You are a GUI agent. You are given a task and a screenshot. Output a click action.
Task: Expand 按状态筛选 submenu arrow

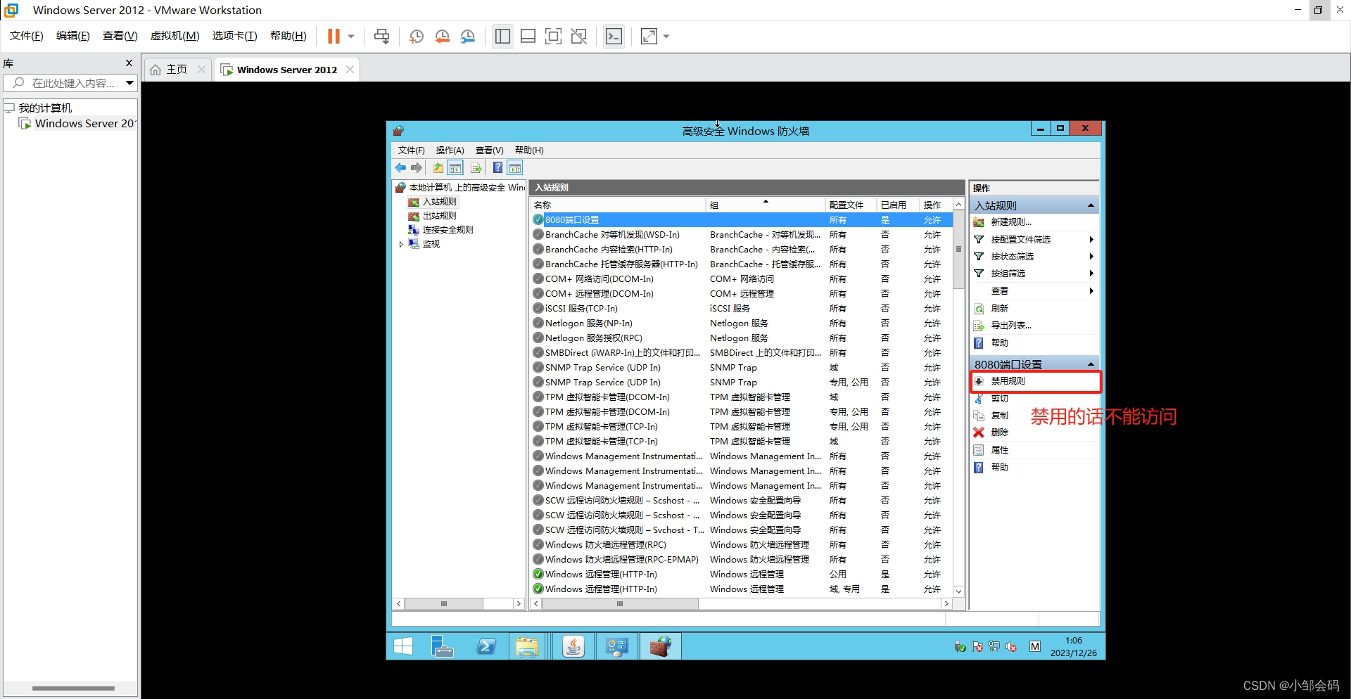pos(1091,256)
